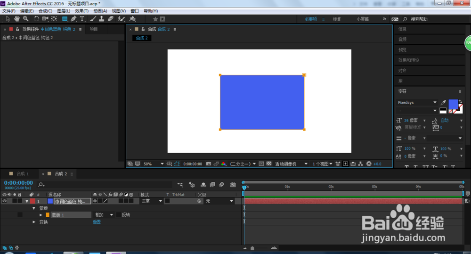The height and width of the screenshot is (254, 471).
Task: Select the 小屏幕 workspace
Action: [x=363, y=19]
